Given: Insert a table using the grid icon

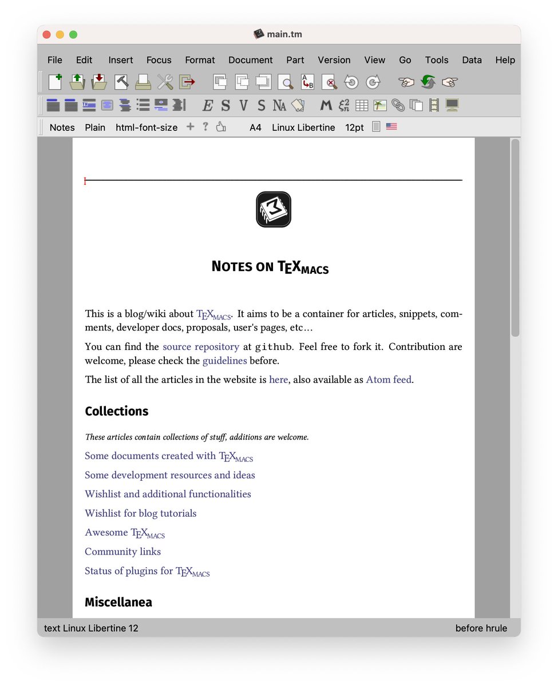Looking at the screenshot, I should tap(362, 105).
